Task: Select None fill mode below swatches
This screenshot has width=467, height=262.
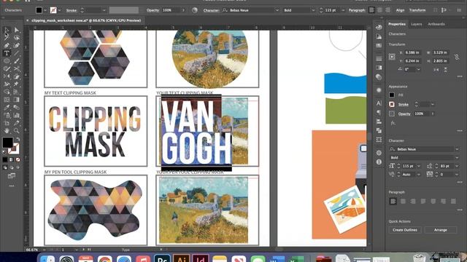Action: coord(18,160)
